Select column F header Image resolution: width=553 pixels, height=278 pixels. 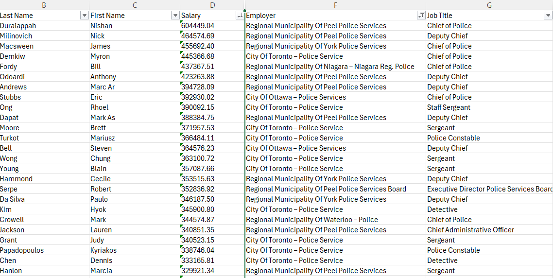(x=335, y=5)
